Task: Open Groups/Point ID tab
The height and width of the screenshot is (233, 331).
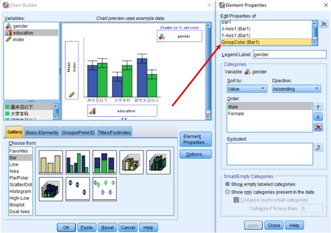Action: [78, 132]
